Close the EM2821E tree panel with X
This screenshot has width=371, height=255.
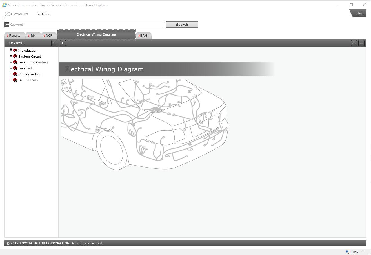pos(54,43)
